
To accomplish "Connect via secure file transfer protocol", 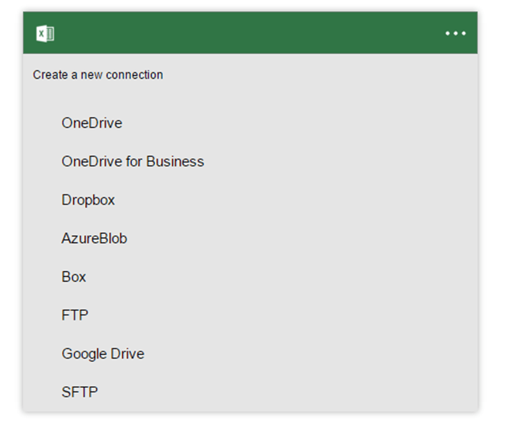I will [79, 392].
